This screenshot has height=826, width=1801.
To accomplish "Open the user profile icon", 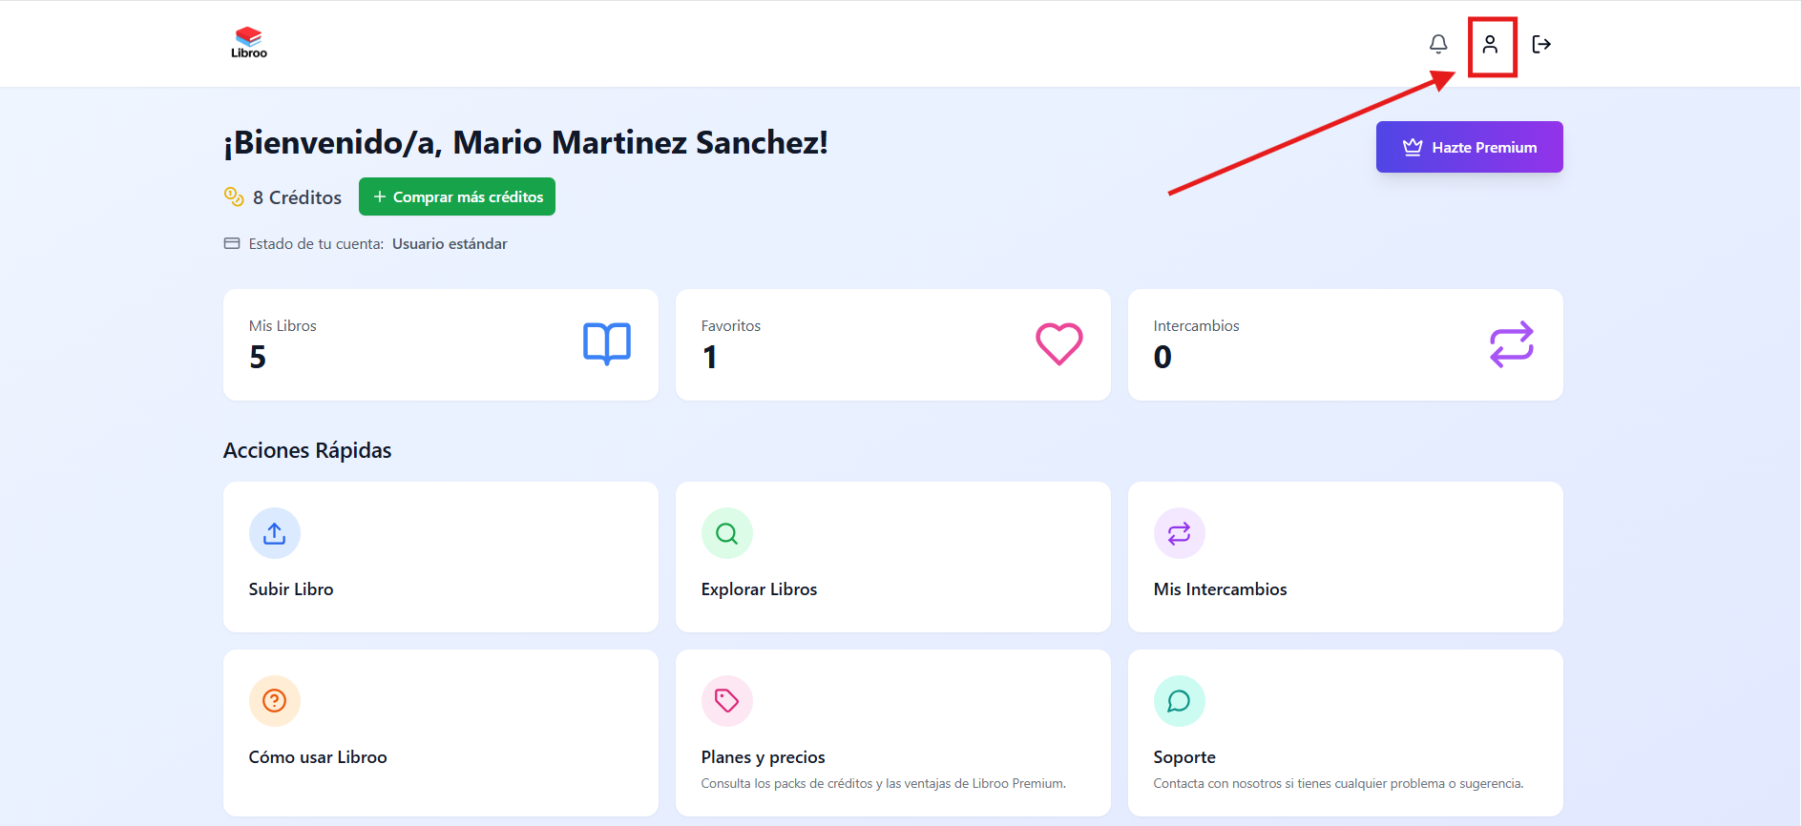I will tap(1490, 44).
